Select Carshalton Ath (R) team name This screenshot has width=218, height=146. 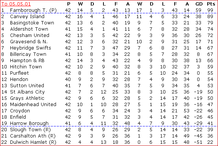[33, 136]
